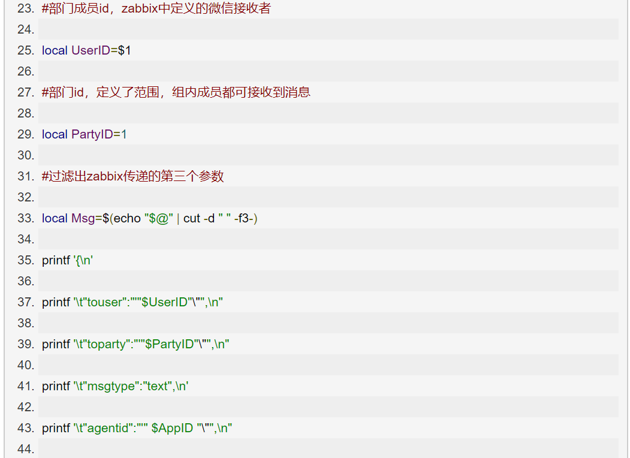The height and width of the screenshot is (458, 630).
Task: Click the printf toparty line
Action: [x=135, y=344]
